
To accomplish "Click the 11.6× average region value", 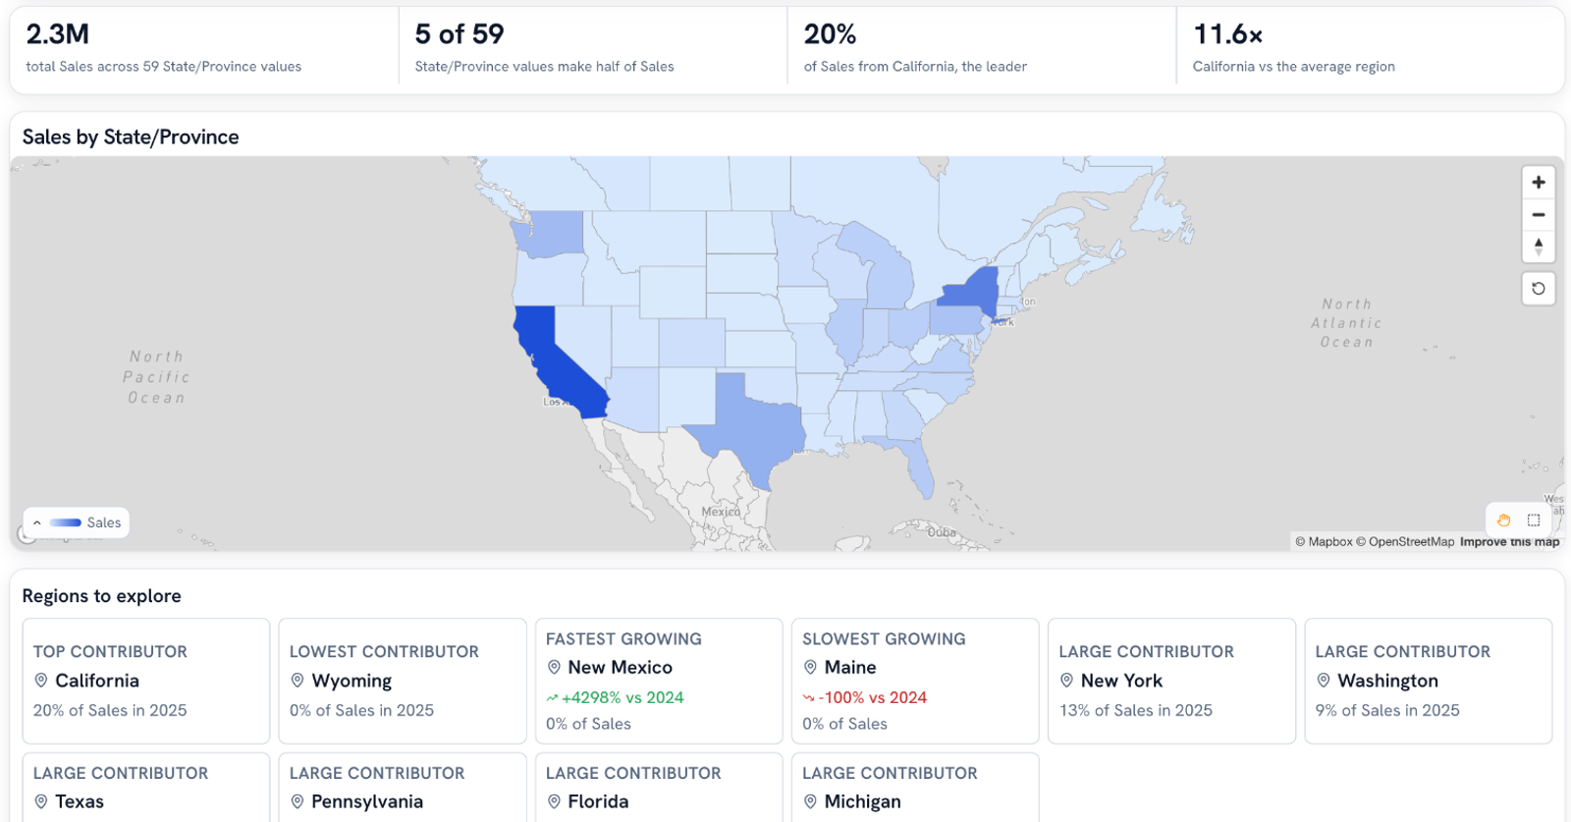I will click(1227, 34).
